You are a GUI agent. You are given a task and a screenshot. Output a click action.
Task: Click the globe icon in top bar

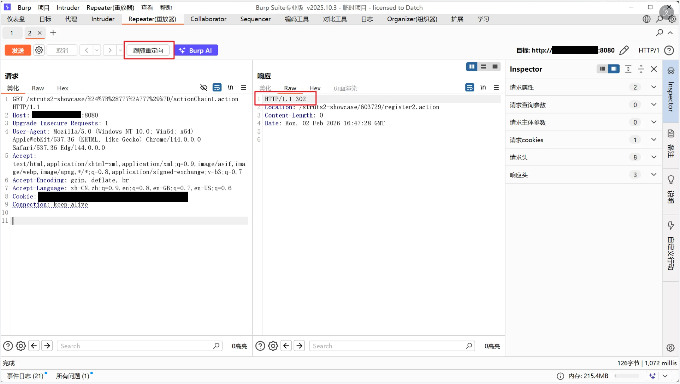coord(646,19)
